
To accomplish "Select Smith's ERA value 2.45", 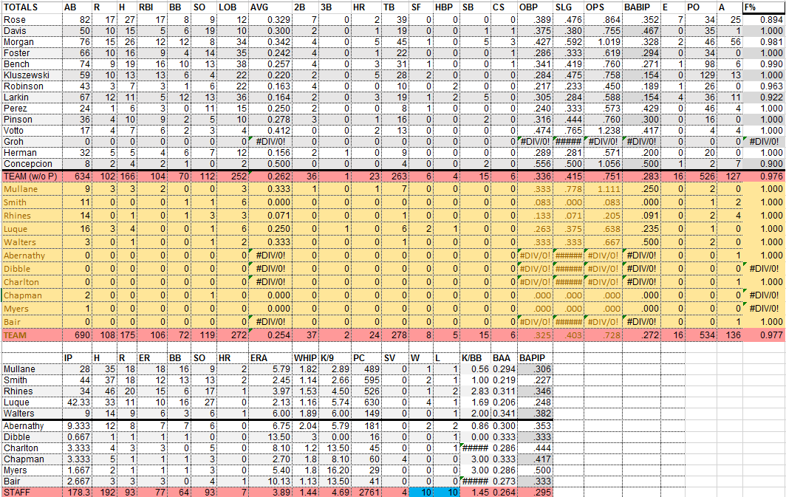I will (x=270, y=380).
